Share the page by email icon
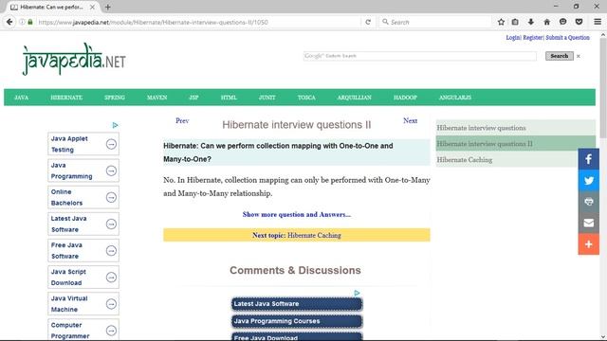This screenshot has height=341, width=607. pyautogui.click(x=588, y=223)
